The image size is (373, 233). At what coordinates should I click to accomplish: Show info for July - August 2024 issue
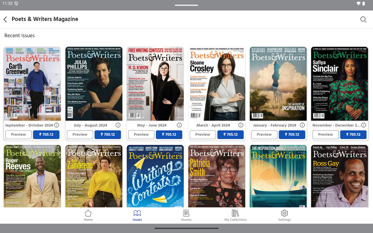click(x=118, y=125)
